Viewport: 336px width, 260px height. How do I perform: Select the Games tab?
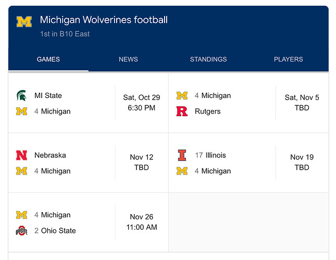48,59
